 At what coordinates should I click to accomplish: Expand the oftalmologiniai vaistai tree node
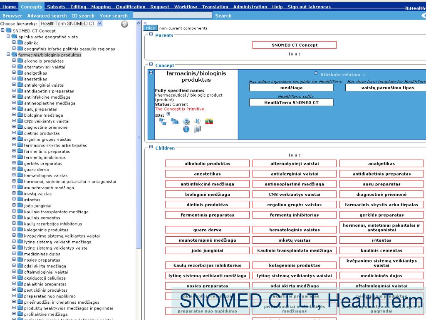(x=14, y=272)
